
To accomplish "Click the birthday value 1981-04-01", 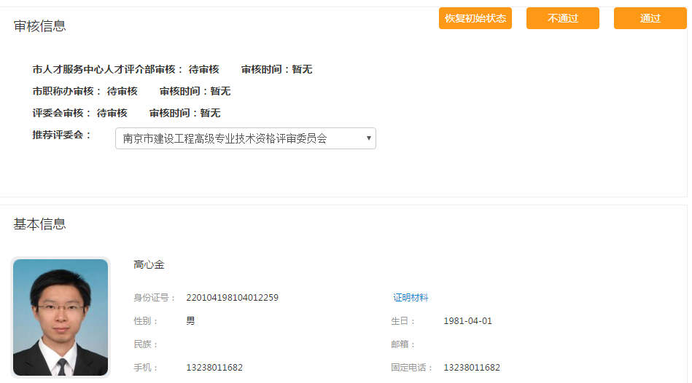I will tap(467, 321).
